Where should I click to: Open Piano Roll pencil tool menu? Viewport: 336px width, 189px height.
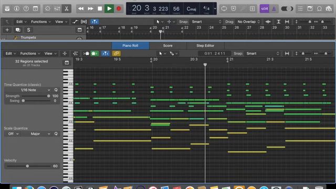pyautogui.click(x=174, y=54)
